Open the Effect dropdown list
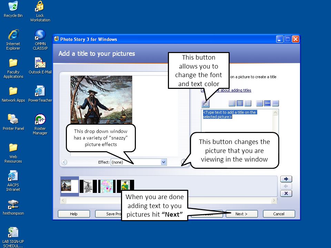This screenshot has height=248, width=331. [163, 162]
